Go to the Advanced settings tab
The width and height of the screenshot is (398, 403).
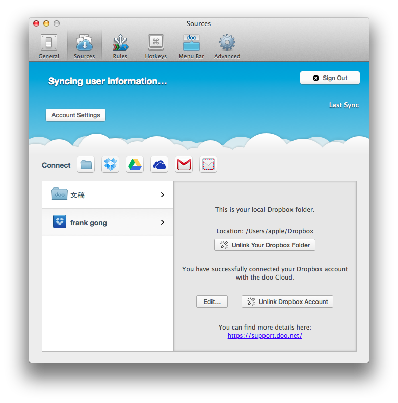pos(227,46)
